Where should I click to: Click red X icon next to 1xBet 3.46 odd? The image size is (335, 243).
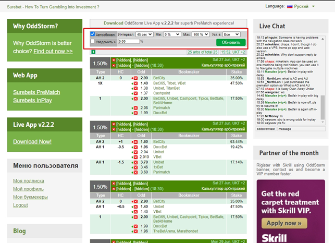click(135, 167)
